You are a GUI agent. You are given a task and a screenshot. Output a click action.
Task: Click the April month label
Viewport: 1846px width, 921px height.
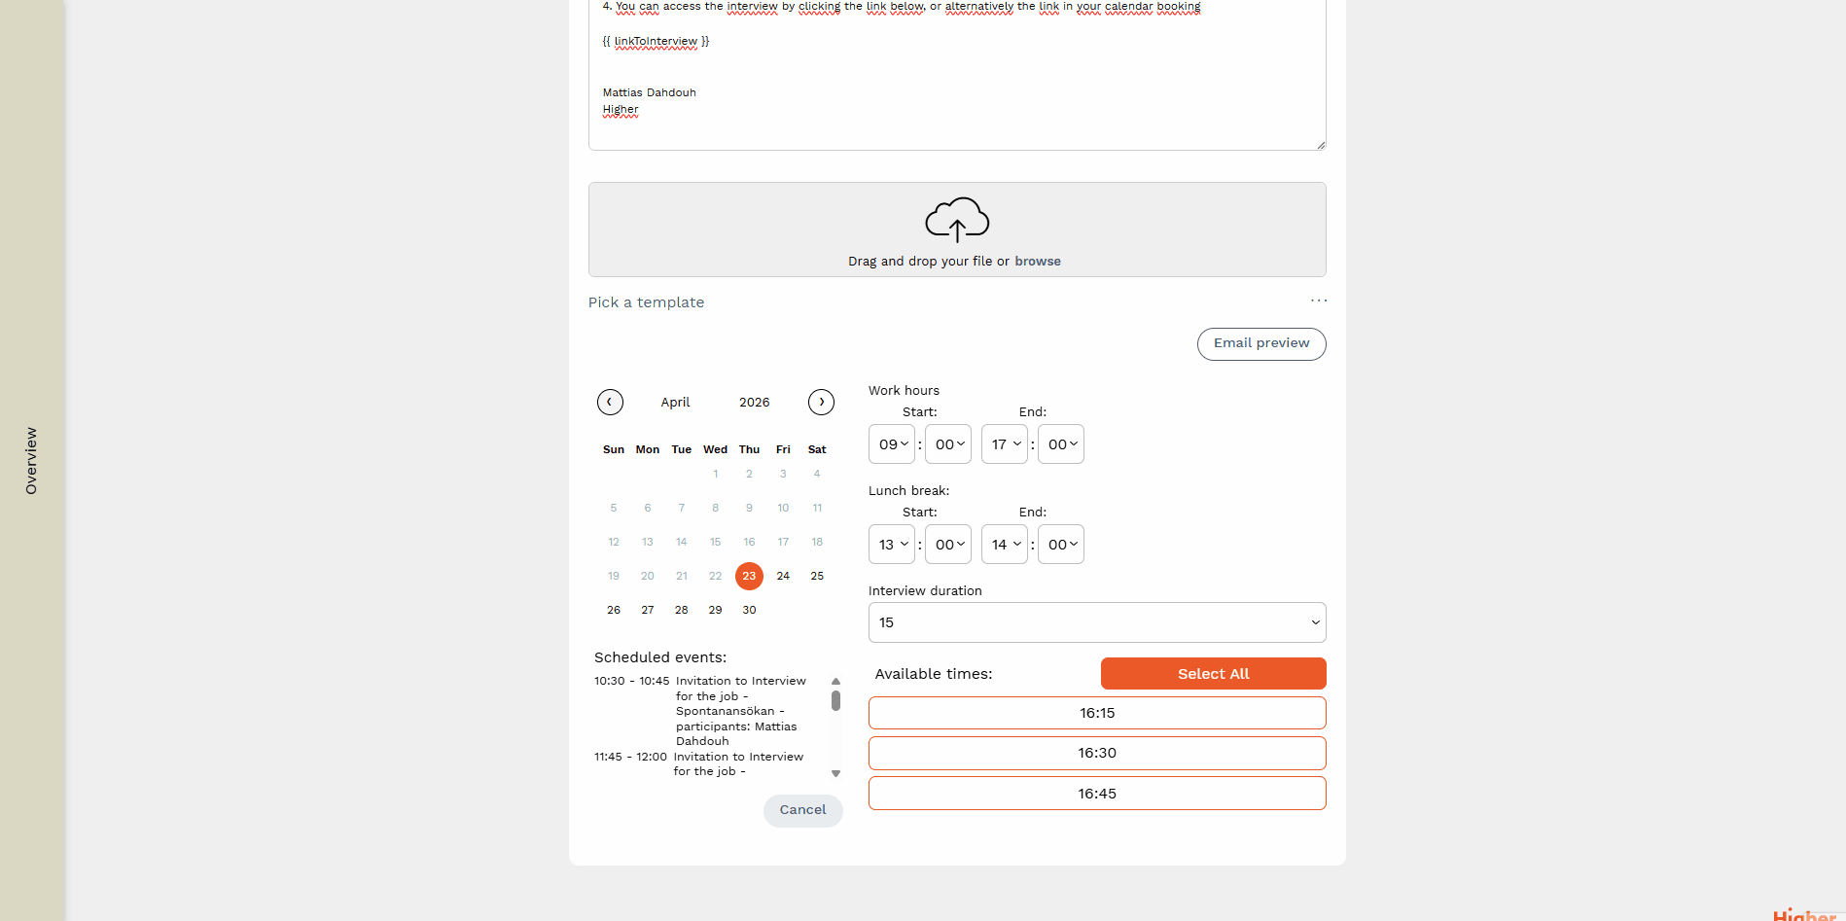[x=675, y=403]
